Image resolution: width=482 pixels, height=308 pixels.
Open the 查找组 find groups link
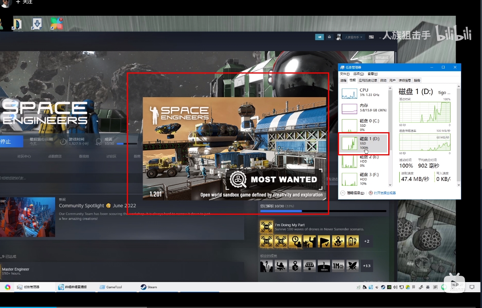(84, 156)
